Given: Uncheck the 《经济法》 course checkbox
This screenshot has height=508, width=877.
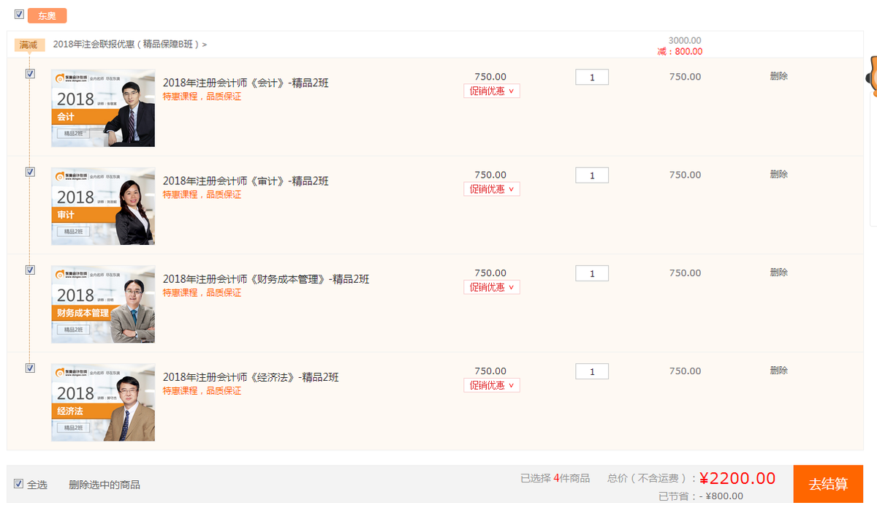Looking at the screenshot, I should [x=30, y=368].
